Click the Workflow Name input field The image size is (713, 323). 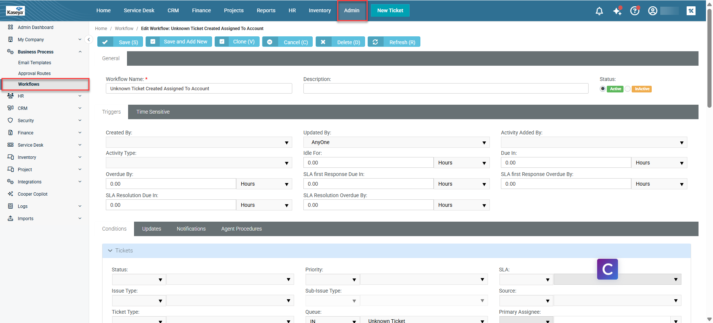click(199, 88)
